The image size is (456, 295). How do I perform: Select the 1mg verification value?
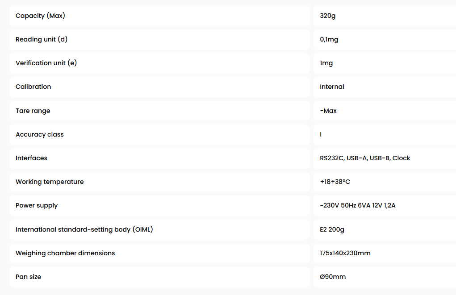coord(326,63)
